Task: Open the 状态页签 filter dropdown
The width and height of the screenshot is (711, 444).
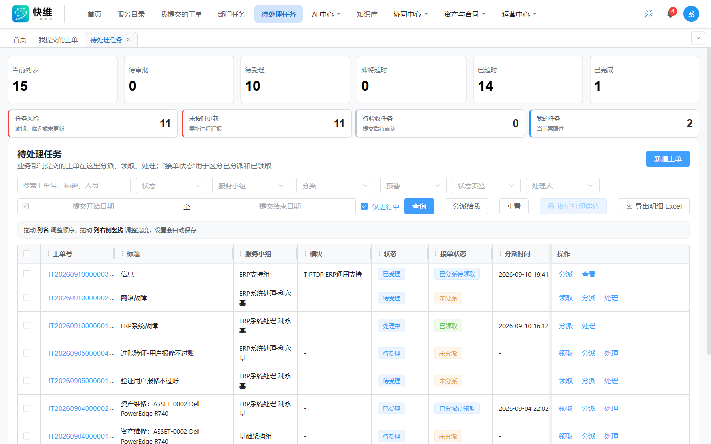Action: [486, 185]
